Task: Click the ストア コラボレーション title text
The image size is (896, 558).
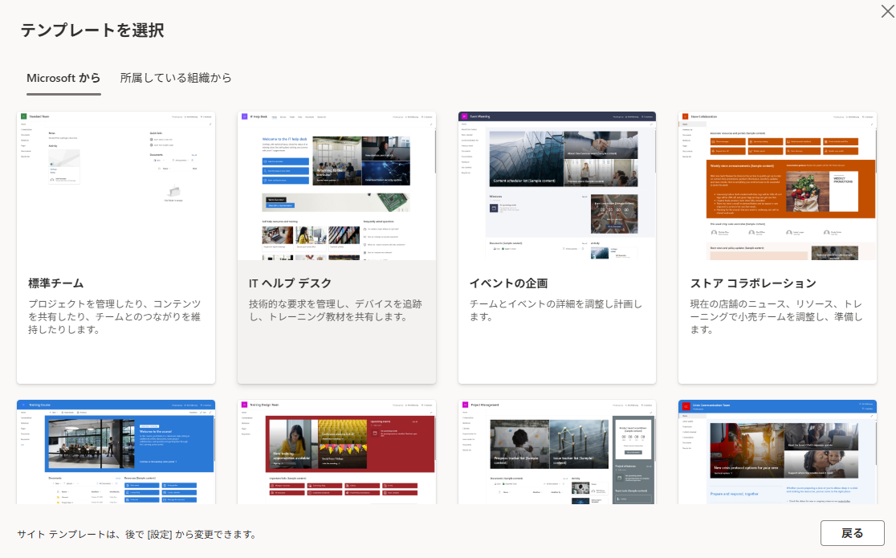Action: [753, 283]
